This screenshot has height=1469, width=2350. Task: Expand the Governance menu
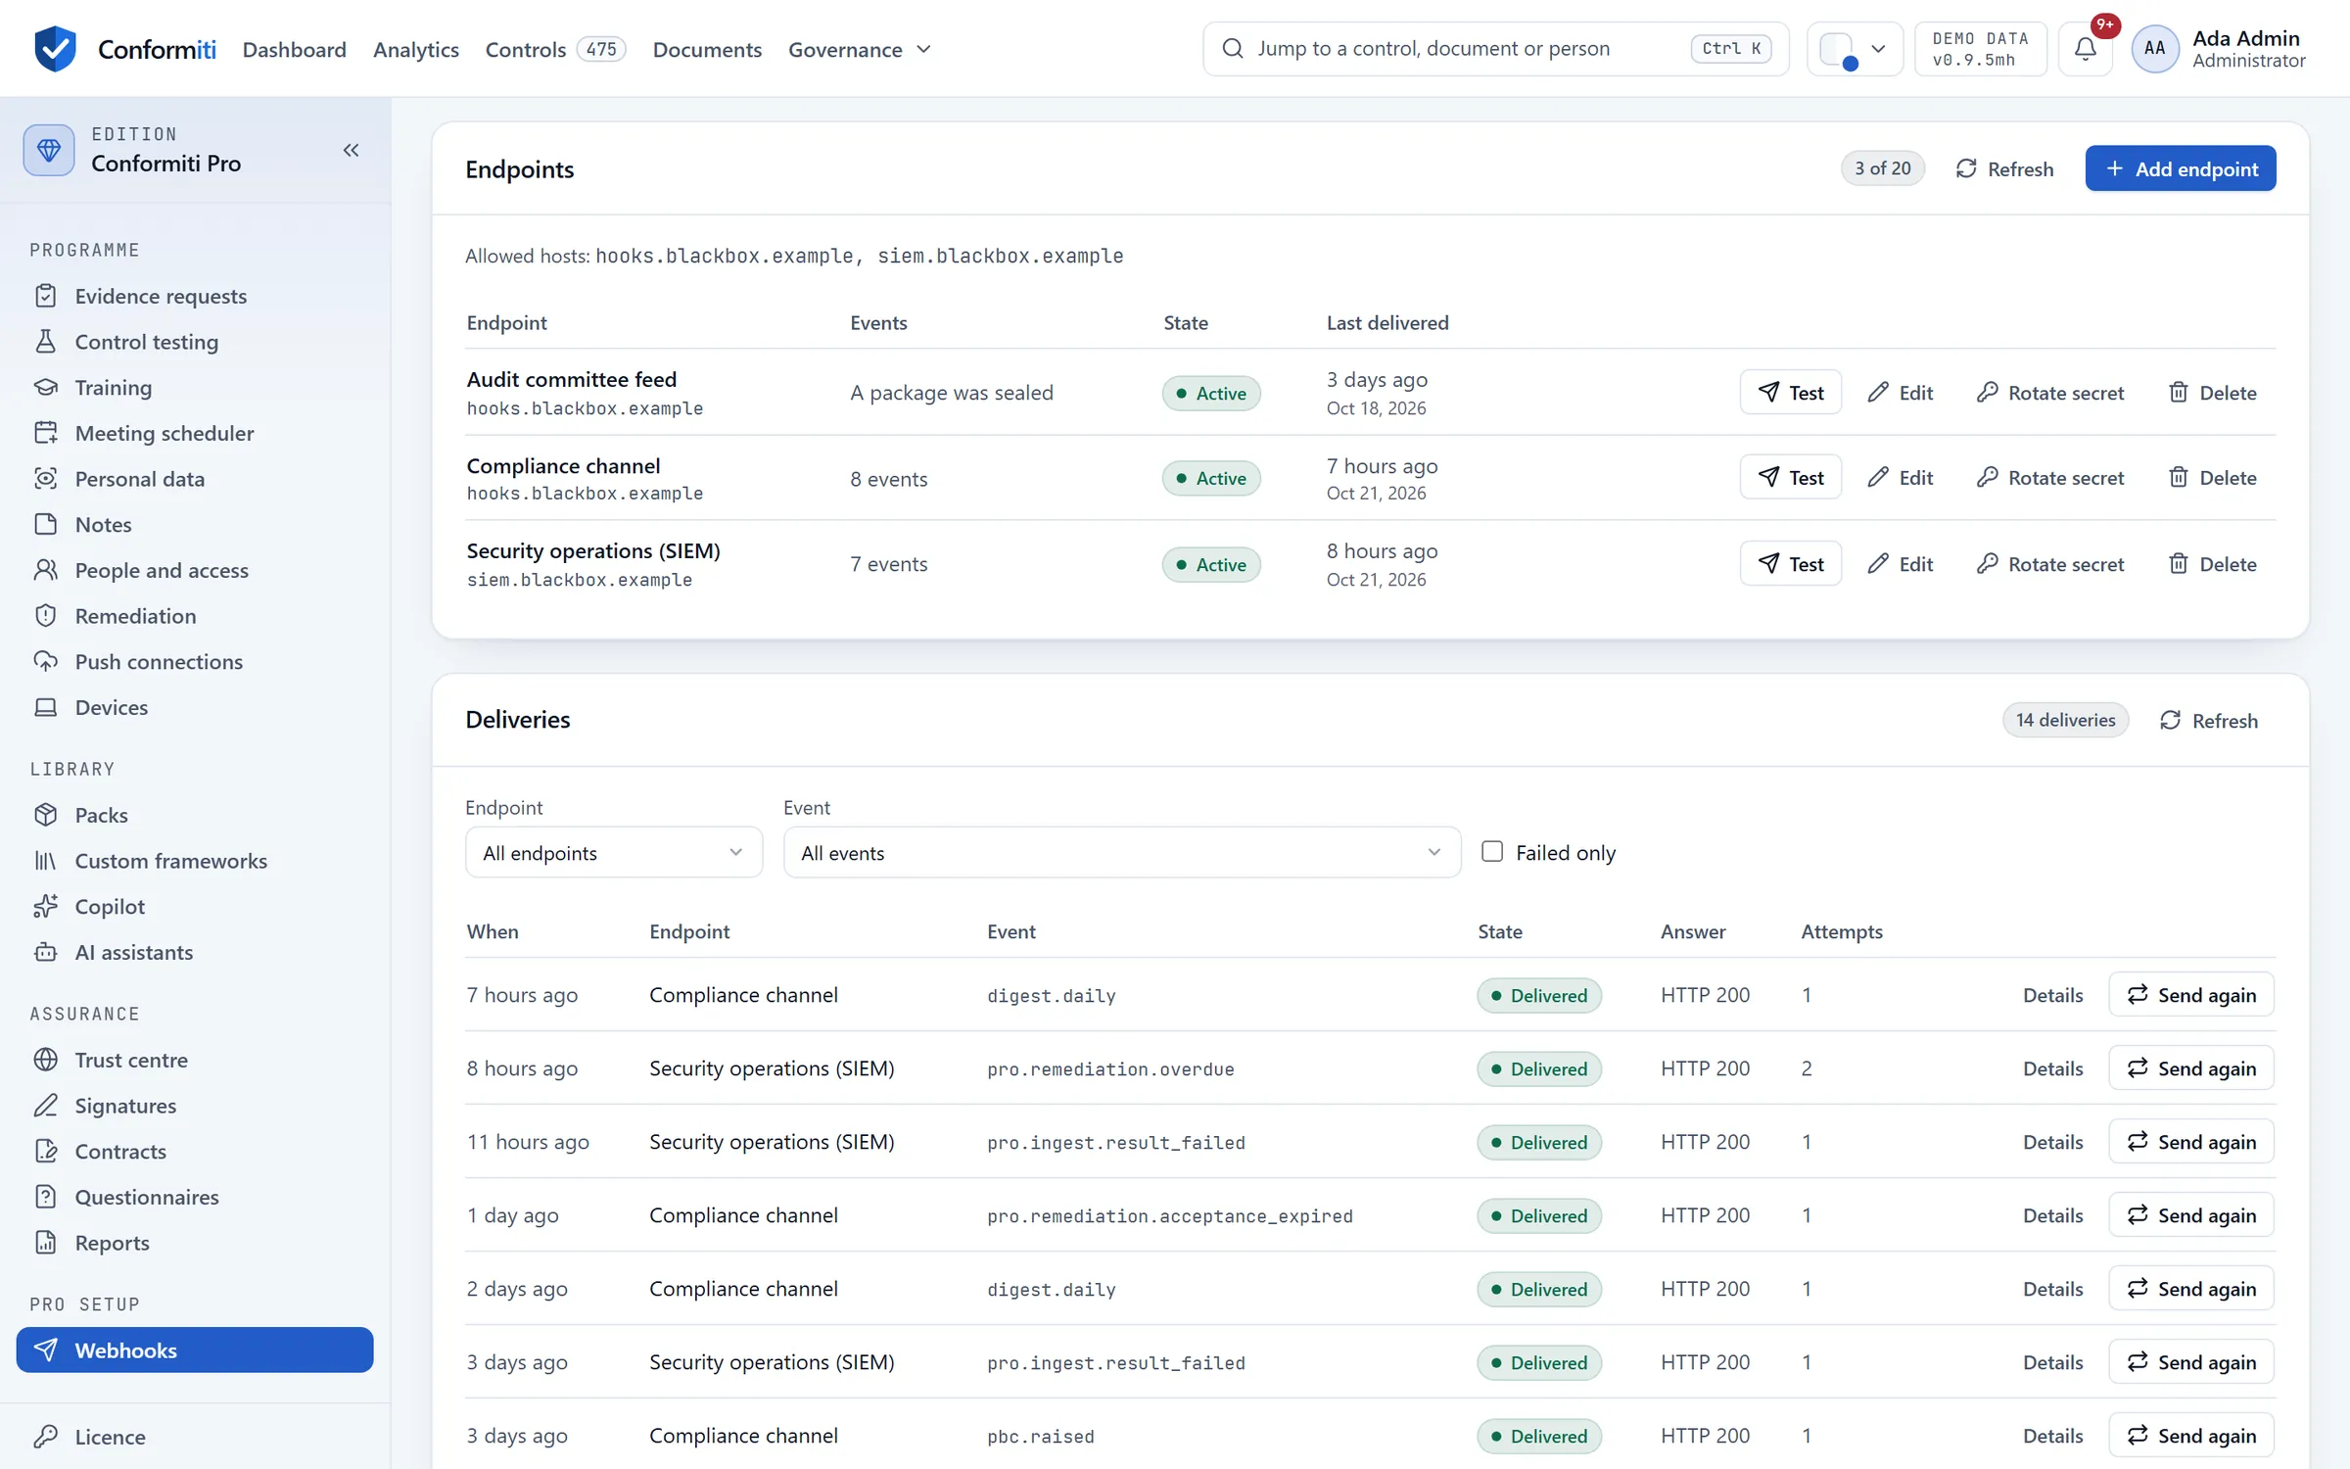pos(860,49)
